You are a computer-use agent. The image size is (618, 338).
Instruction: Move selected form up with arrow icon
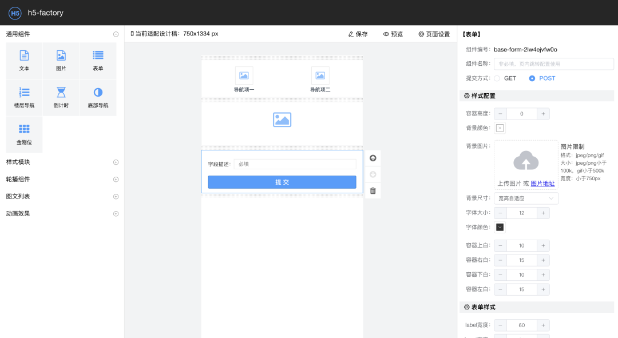[x=373, y=158]
